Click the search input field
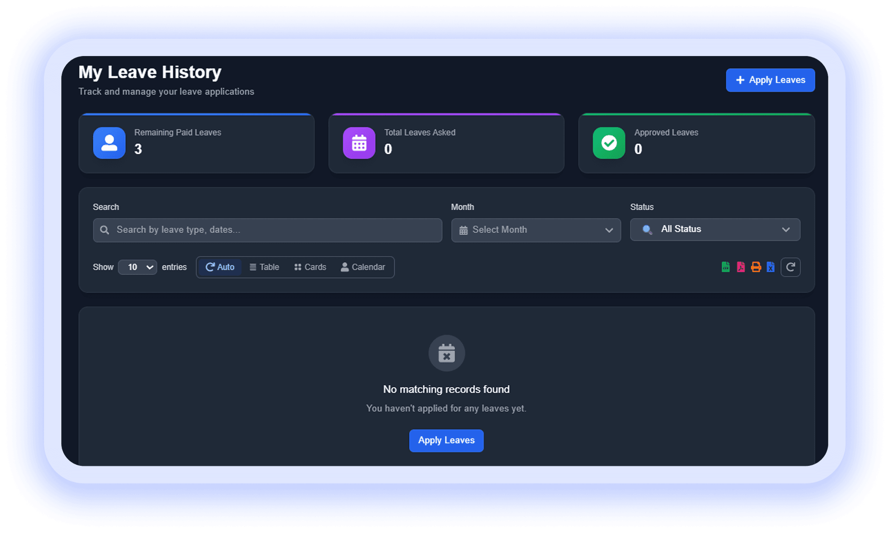Screen dimensions: 890x533 point(267,230)
